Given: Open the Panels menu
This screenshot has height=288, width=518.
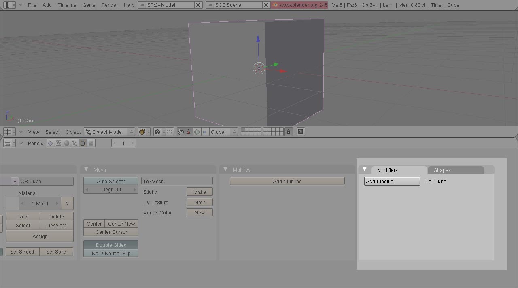Looking at the screenshot, I should (x=36, y=143).
